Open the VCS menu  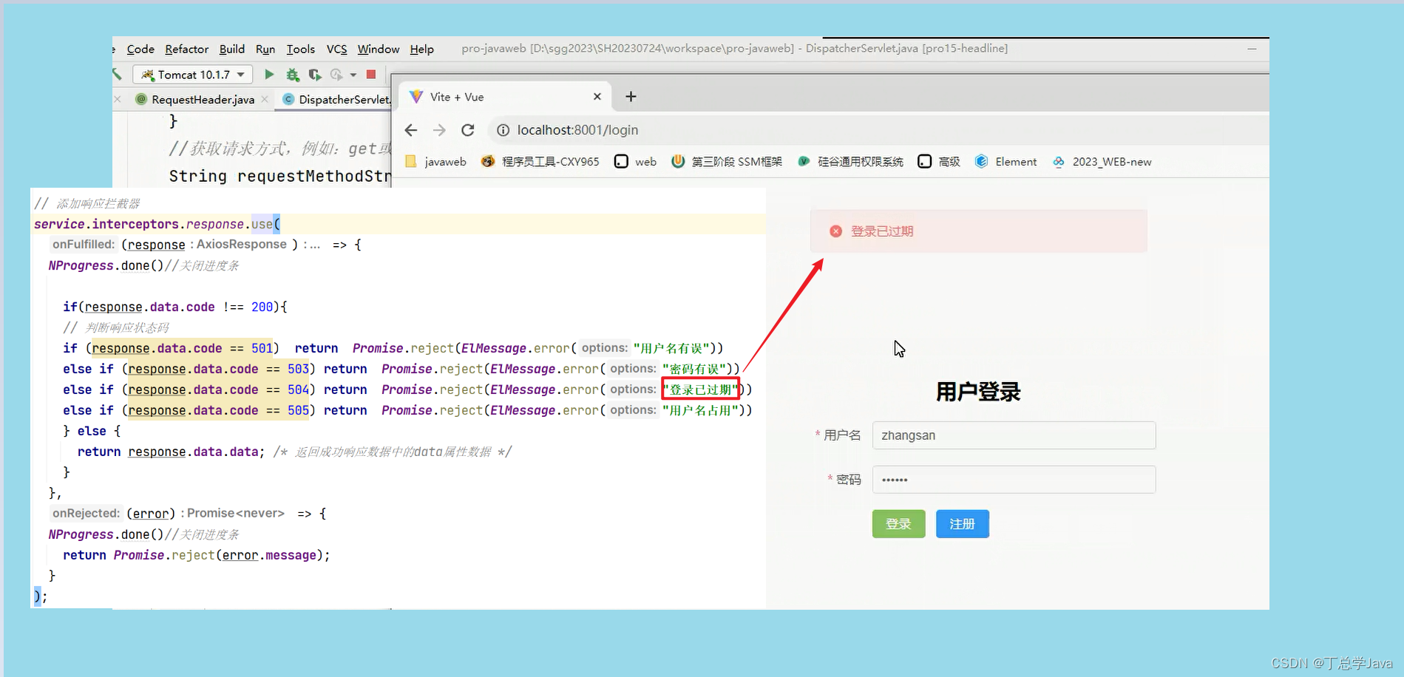tap(336, 49)
